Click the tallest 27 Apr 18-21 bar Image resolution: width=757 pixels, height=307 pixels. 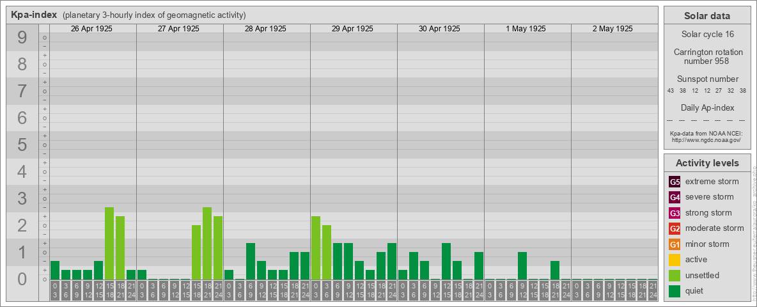tap(207, 244)
